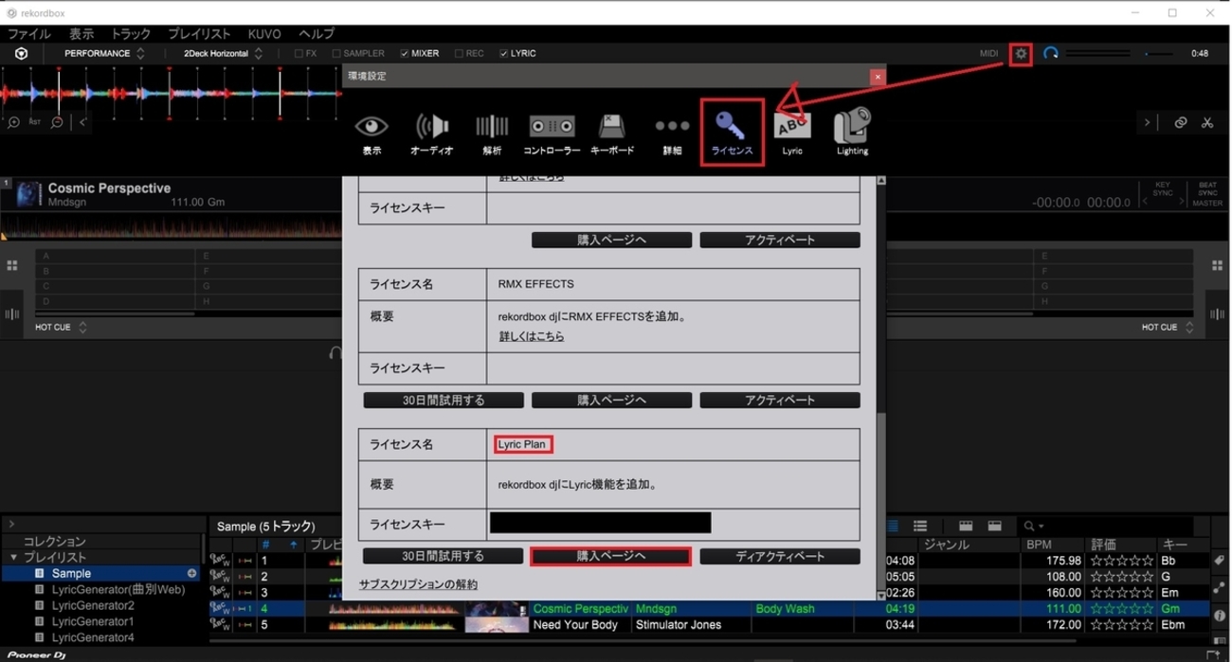Disable the LYRIC checkbox
The height and width of the screenshot is (662, 1232).
coord(503,54)
